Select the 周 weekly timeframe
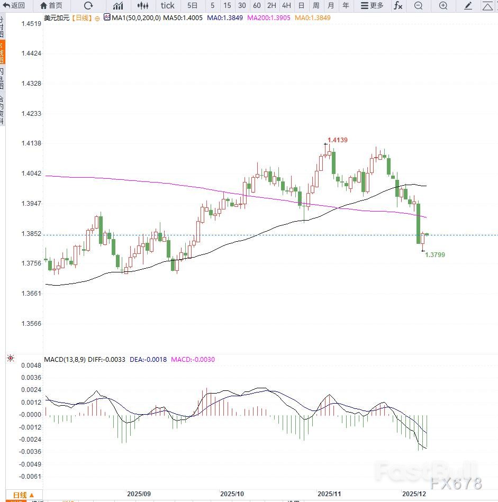Screen dimensions: 498x502 (316, 6)
